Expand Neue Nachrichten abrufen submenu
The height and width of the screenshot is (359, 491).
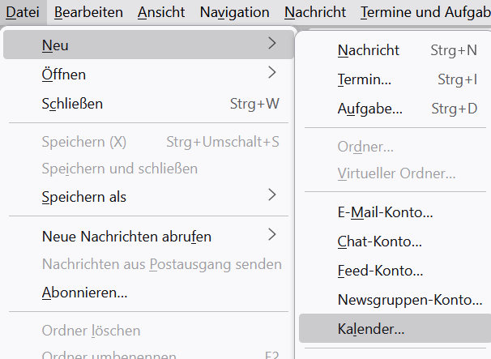click(x=146, y=237)
